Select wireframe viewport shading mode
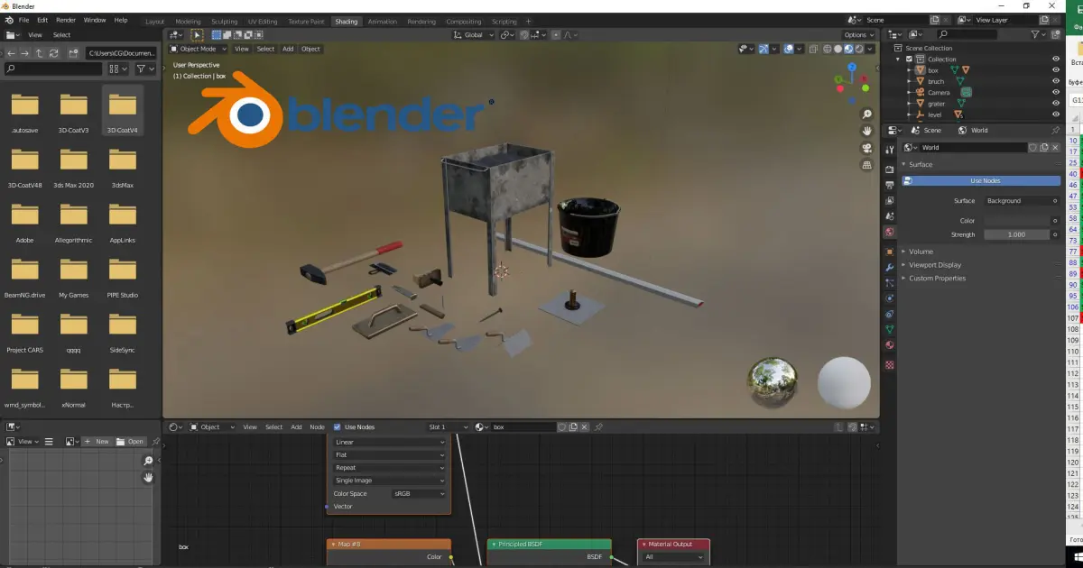This screenshot has height=568, width=1083. [828, 49]
